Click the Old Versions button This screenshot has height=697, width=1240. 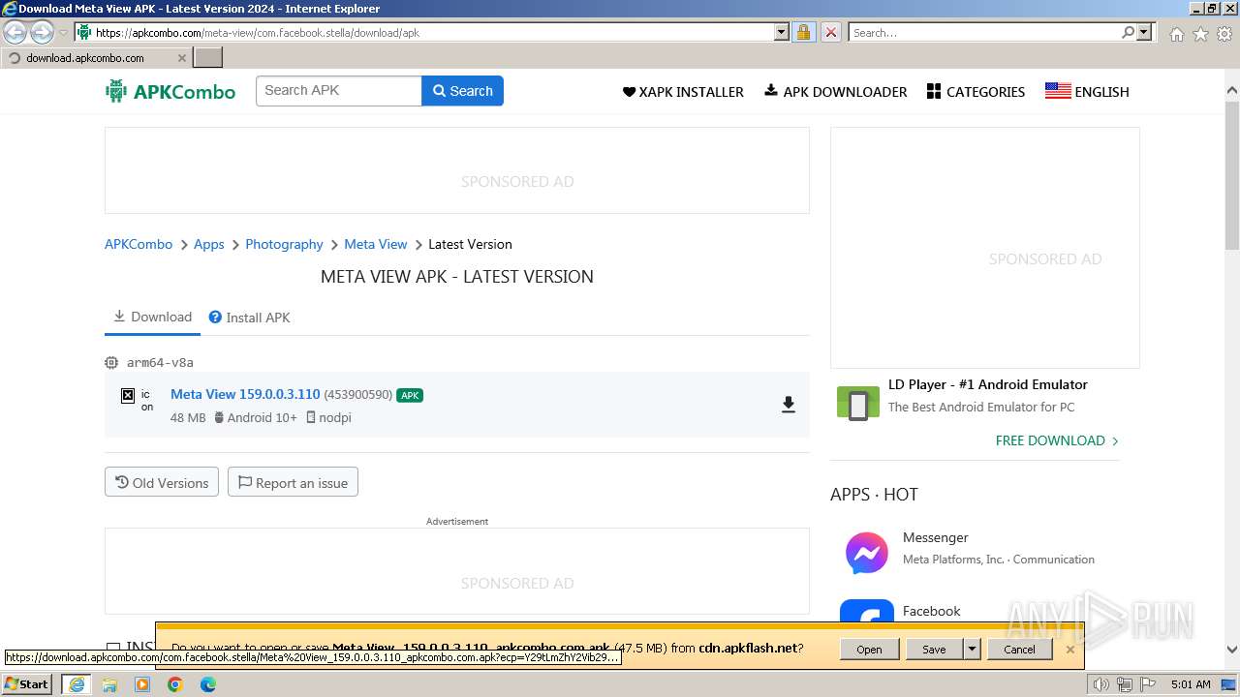point(162,482)
